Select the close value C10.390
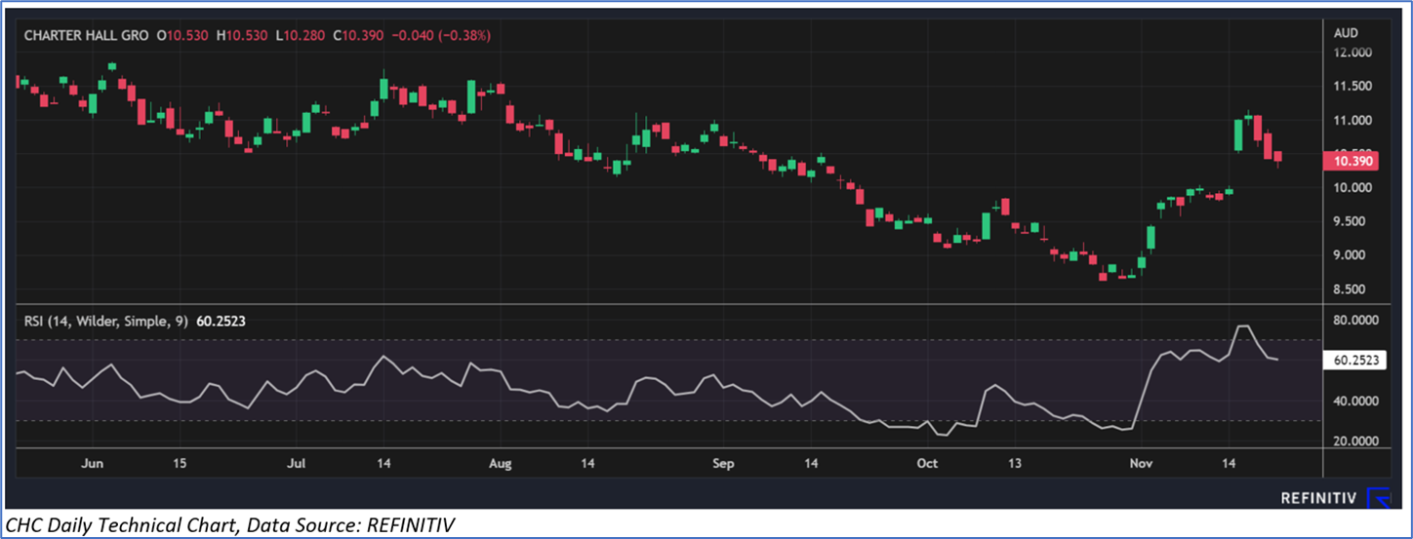This screenshot has height=539, width=1413. pyautogui.click(x=359, y=35)
